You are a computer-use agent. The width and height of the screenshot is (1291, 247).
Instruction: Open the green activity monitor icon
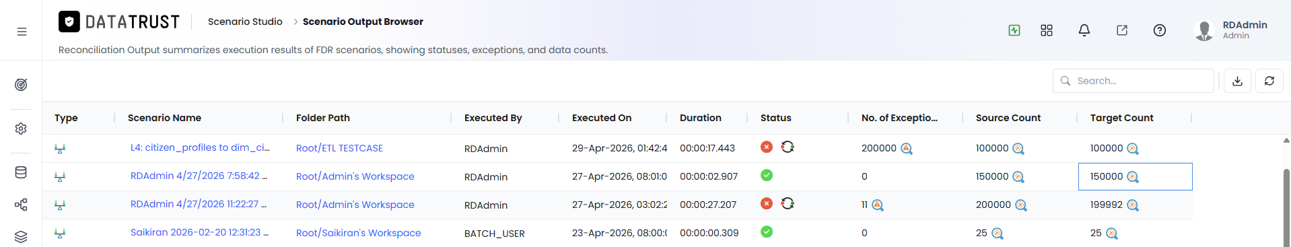(x=1014, y=30)
